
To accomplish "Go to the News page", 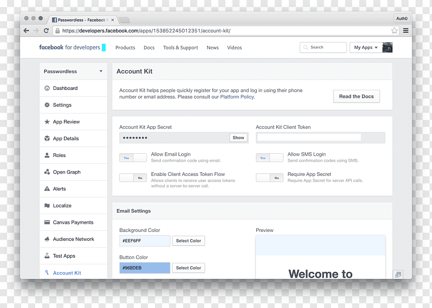I will [212, 47].
